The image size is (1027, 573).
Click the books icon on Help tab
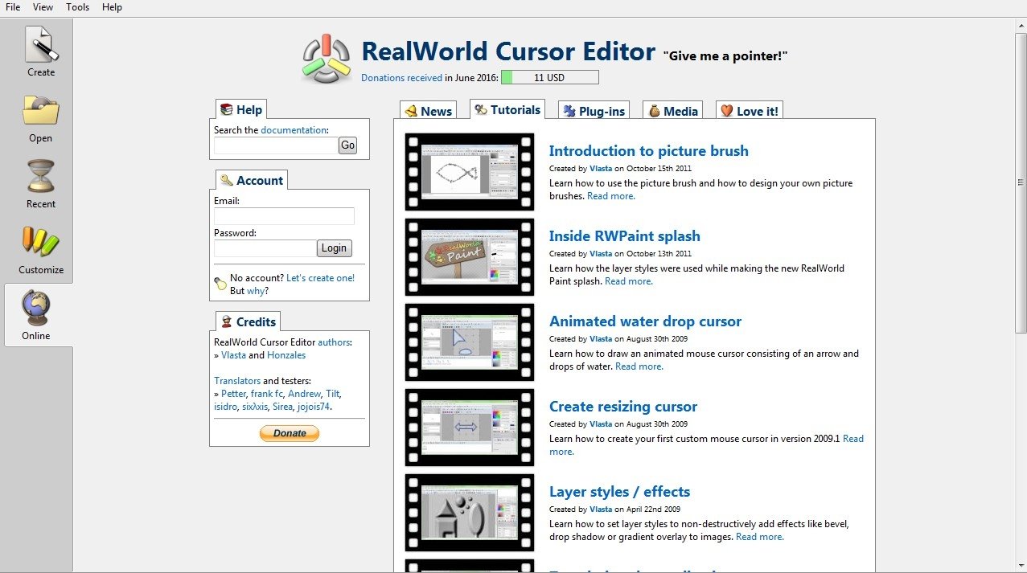(227, 110)
